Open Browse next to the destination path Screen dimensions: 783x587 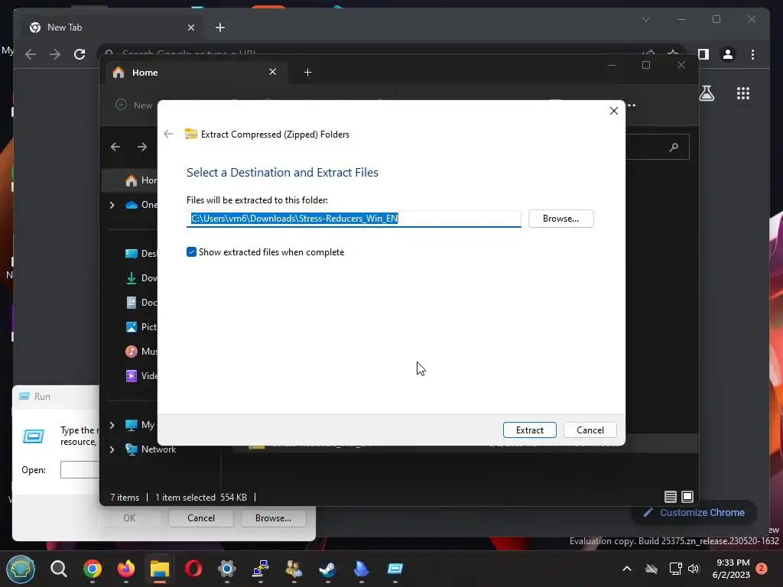click(x=560, y=219)
